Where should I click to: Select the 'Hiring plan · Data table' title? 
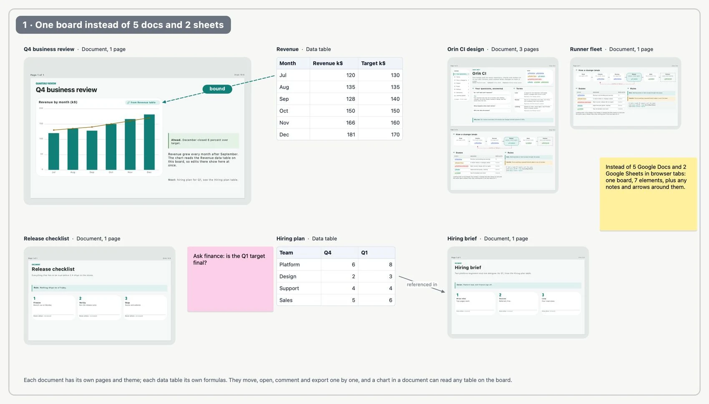click(x=307, y=238)
